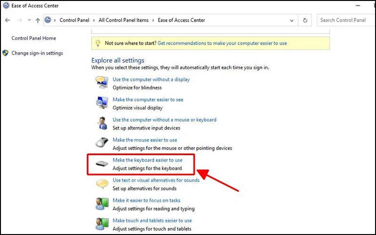Click Adjust settings for reading and typing text
This screenshot has width=376, height=235.
[154, 208]
